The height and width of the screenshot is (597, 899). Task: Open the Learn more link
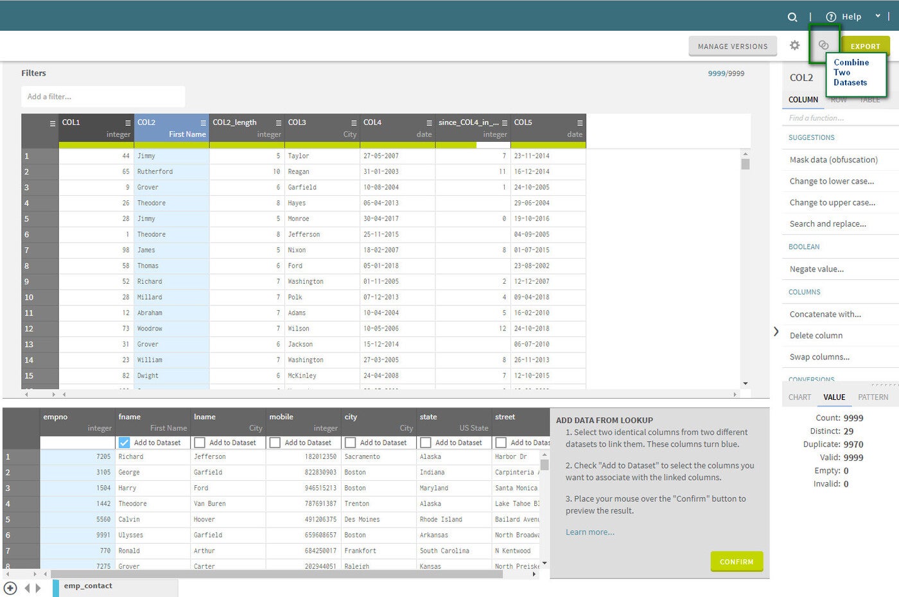coord(589,532)
